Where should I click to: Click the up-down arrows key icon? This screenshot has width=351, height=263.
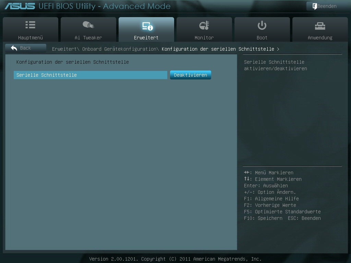pos(246,179)
